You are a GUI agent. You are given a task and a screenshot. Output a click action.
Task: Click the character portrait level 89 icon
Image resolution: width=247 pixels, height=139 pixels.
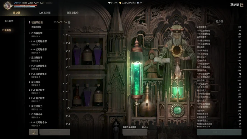[7, 5]
